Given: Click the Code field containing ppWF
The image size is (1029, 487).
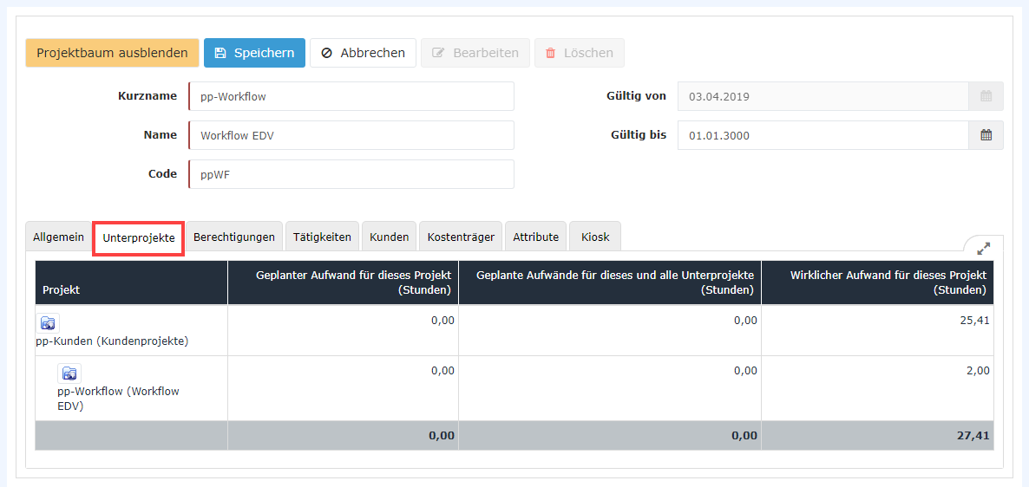Looking at the screenshot, I should click(351, 174).
